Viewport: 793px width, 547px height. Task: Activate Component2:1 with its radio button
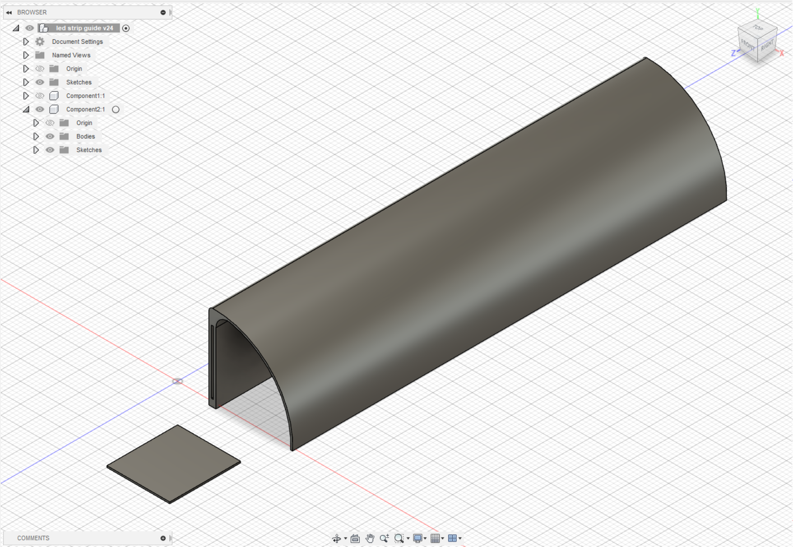tap(116, 109)
